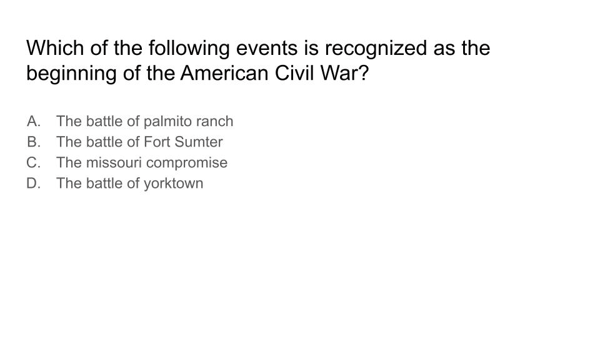Pick the answer "The missouri compromise"
600x337 pixels.
(x=142, y=163)
